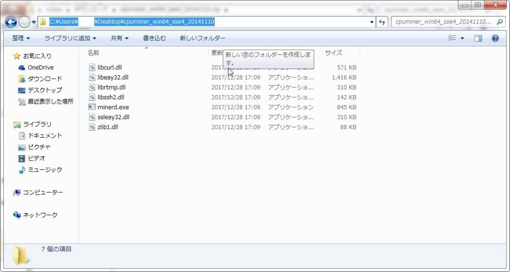
Task: Click the 88 KB size value
Action: [x=348, y=127]
